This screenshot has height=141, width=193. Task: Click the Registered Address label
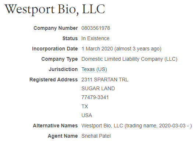click(x=54, y=80)
